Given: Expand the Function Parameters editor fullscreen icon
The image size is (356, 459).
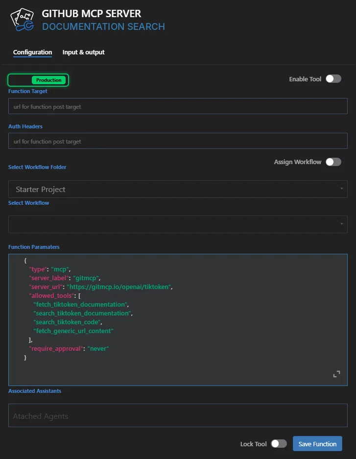Looking at the screenshot, I should click(x=336, y=374).
